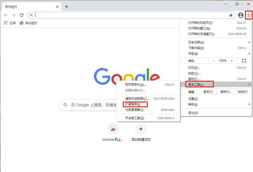253x172 pixels.
Task: Expand the 书签 submenu
Action: [216, 54]
